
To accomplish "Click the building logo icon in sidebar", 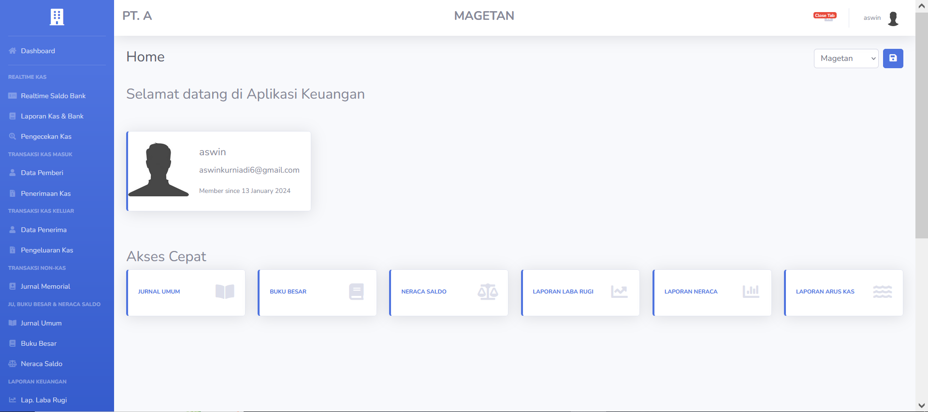I will click(57, 17).
